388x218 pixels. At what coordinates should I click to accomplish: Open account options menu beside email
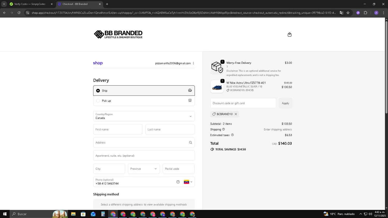click(193, 63)
